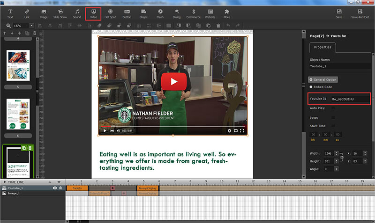Expand the Time Line panel arrow
Screen dimensions: 375x223
click(5, 182)
